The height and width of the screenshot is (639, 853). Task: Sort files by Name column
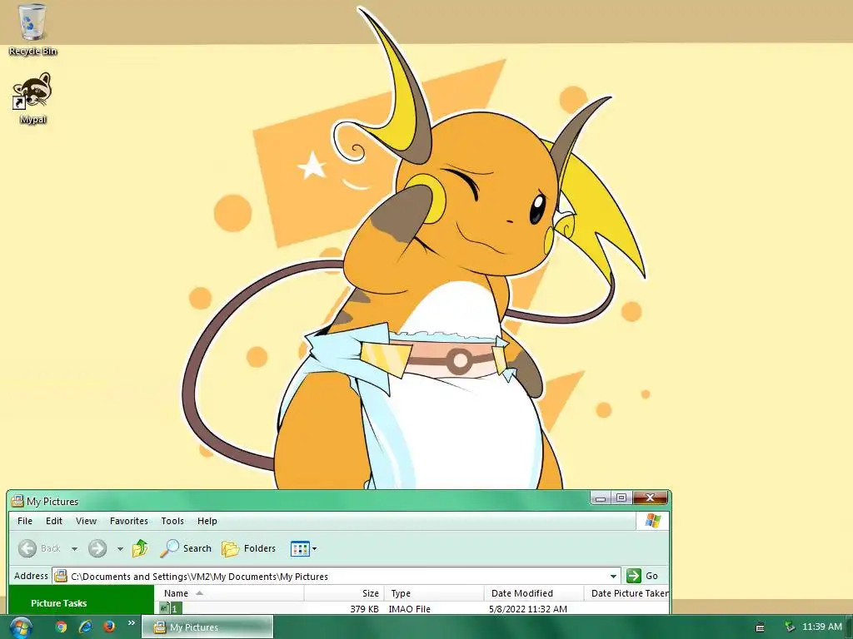pyautogui.click(x=229, y=593)
